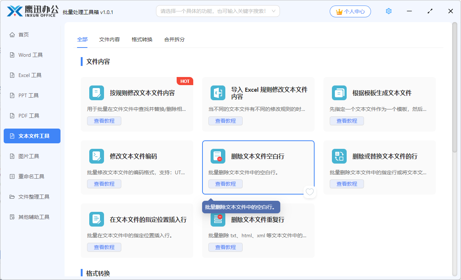The height and width of the screenshot is (280, 461).
Task: Open the 根据模板生成文本文件 icon
Action: (339, 93)
